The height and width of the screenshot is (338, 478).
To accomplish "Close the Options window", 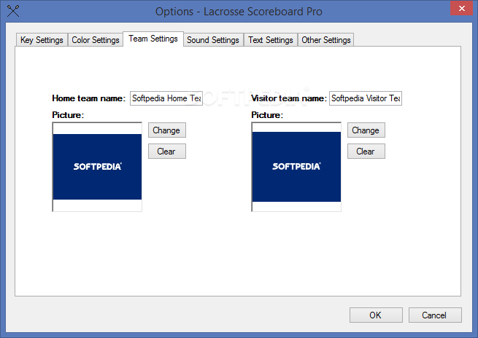I will 461,8.
